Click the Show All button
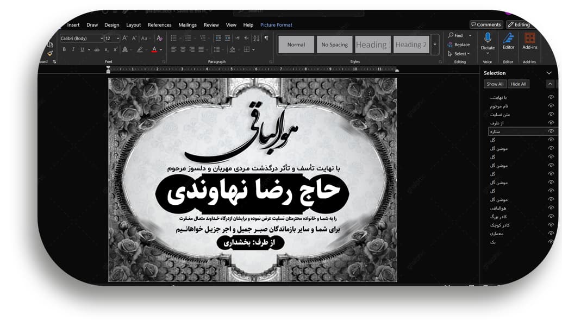Viewport: 562px width, 327px height. pyautogui.click(x=495, y=84)
